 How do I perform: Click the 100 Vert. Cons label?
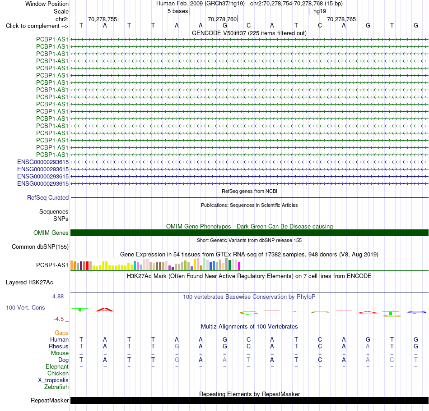click(25, 307)
